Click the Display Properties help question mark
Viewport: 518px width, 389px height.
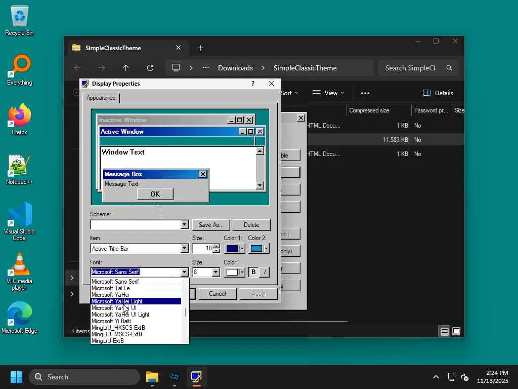(253, 84)
